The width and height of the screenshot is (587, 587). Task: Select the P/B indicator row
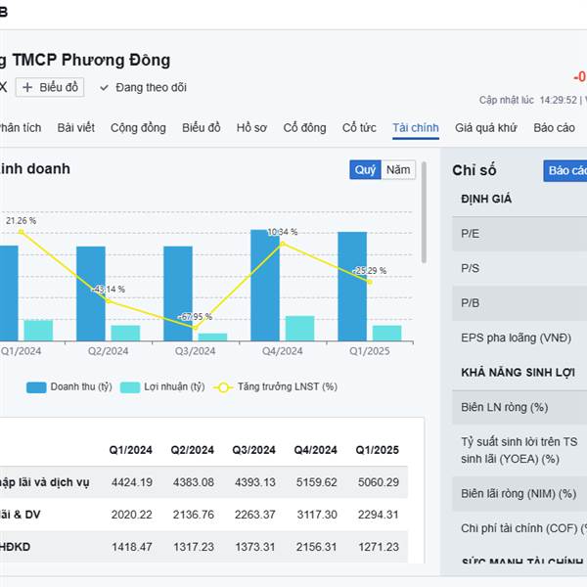[519, 303]
